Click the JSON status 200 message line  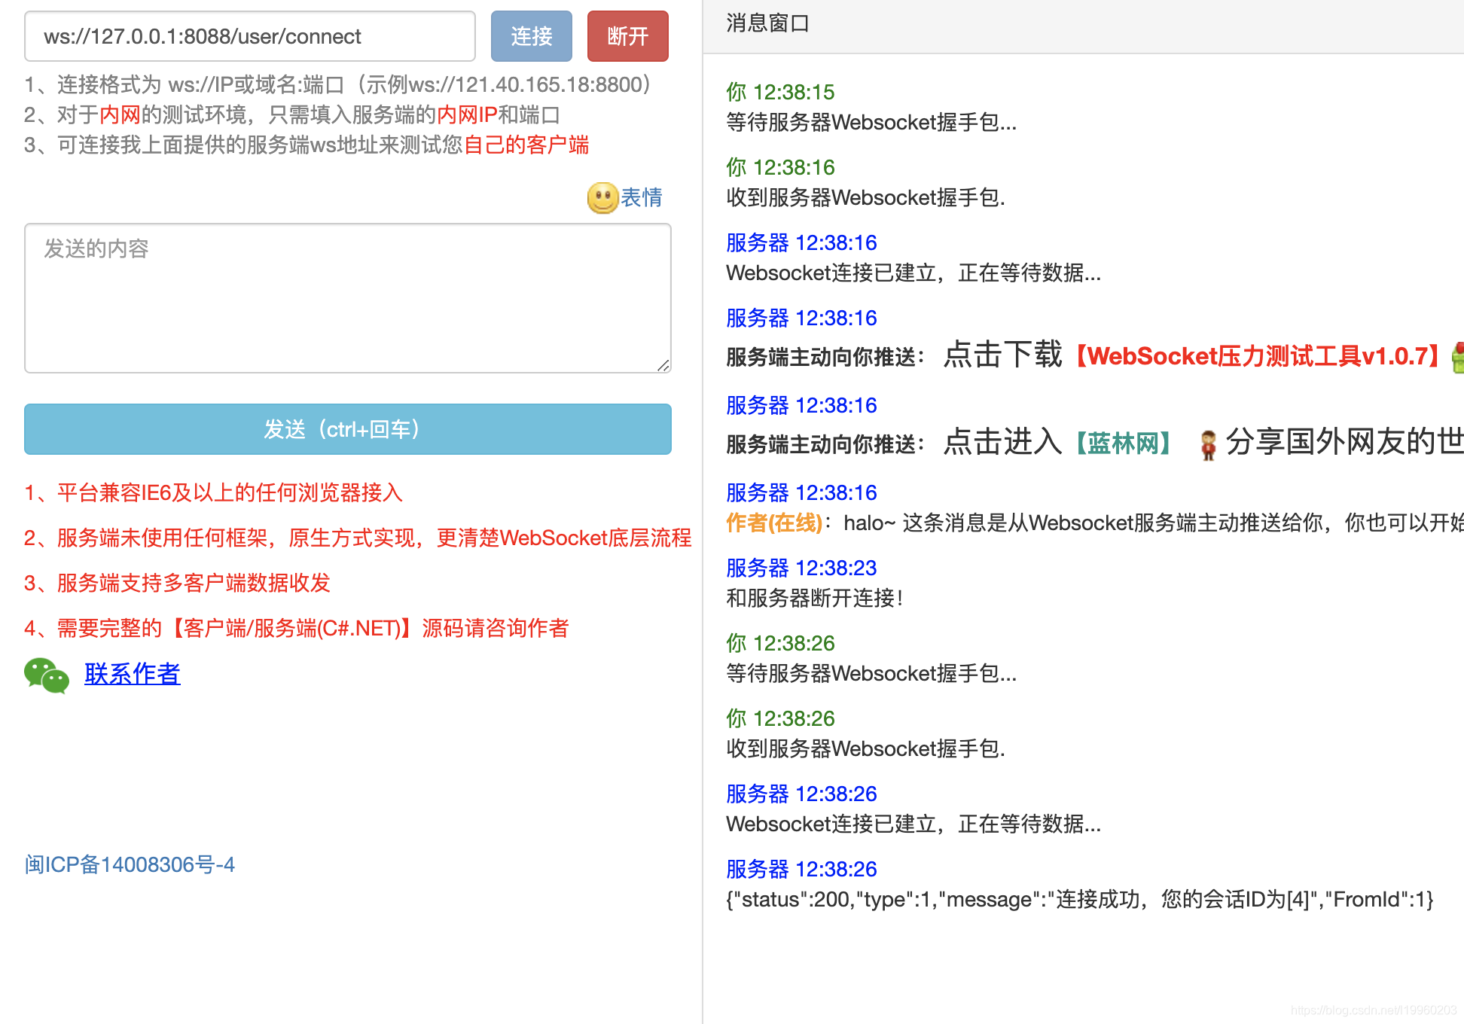1078,899
